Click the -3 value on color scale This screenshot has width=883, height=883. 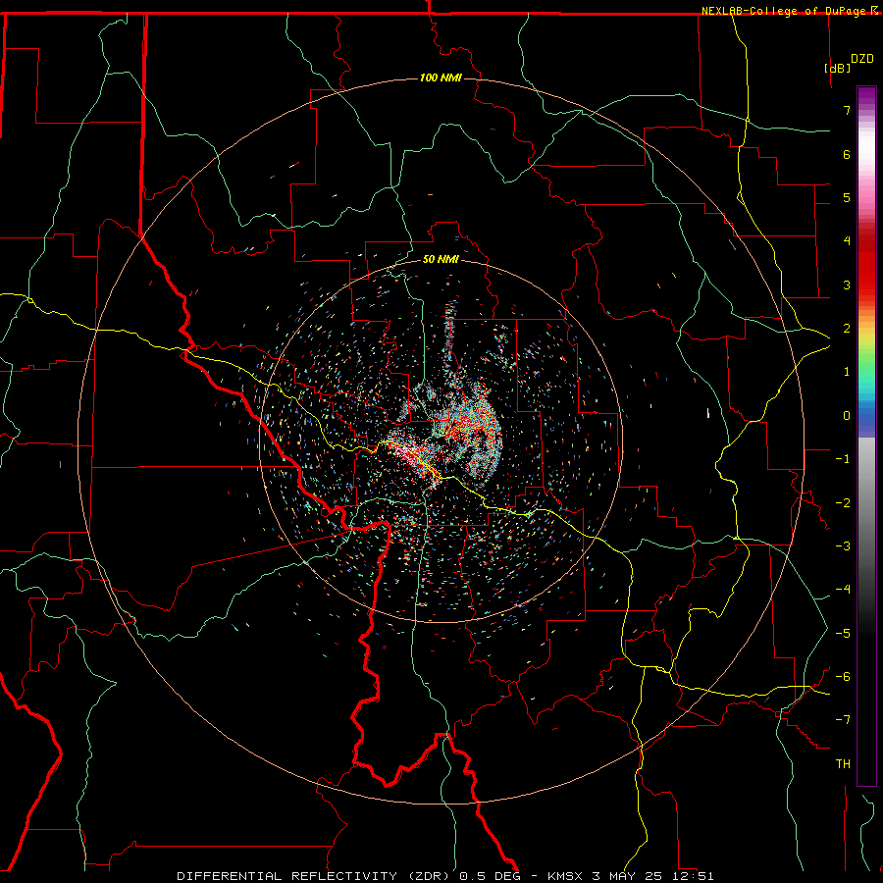pyautogui.click(x=843, y=546)
